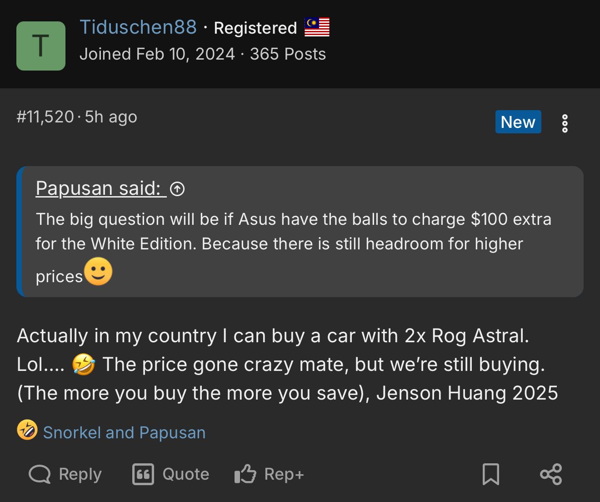
Task: Click the laughing reaction emoji icon
Action: point(27,430)
